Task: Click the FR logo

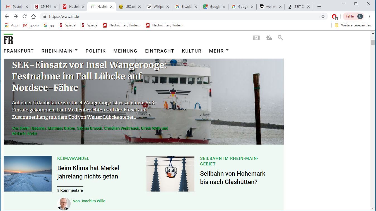Action: tap(8, 39)
